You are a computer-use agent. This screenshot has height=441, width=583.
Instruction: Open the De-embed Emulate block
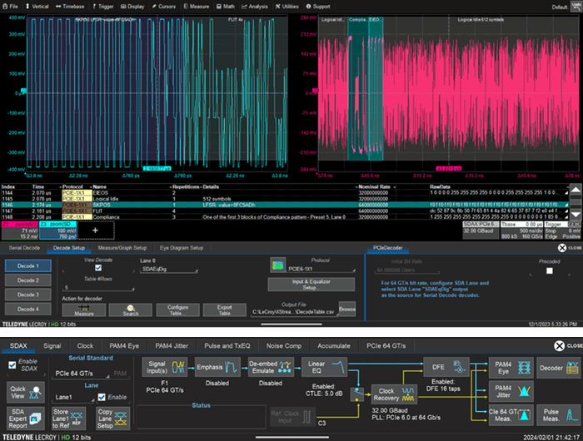pos(272,369)
